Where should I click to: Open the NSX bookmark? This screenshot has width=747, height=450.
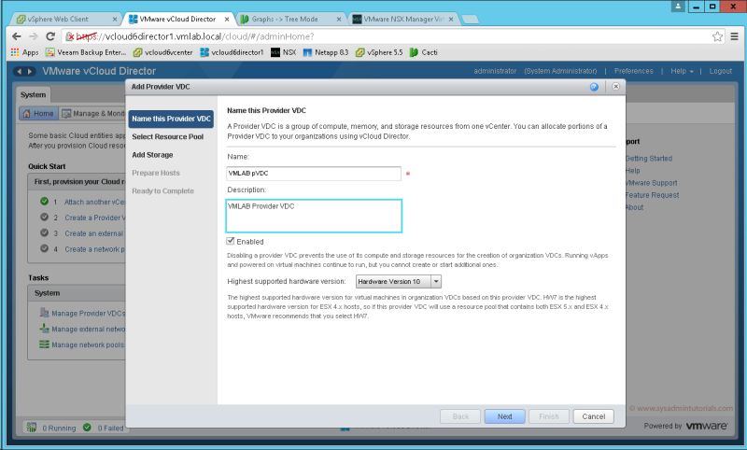pos(284,52)
